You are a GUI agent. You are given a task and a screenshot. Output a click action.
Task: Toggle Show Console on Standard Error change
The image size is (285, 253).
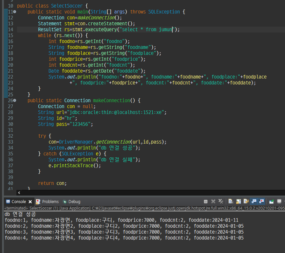[262, 201]
